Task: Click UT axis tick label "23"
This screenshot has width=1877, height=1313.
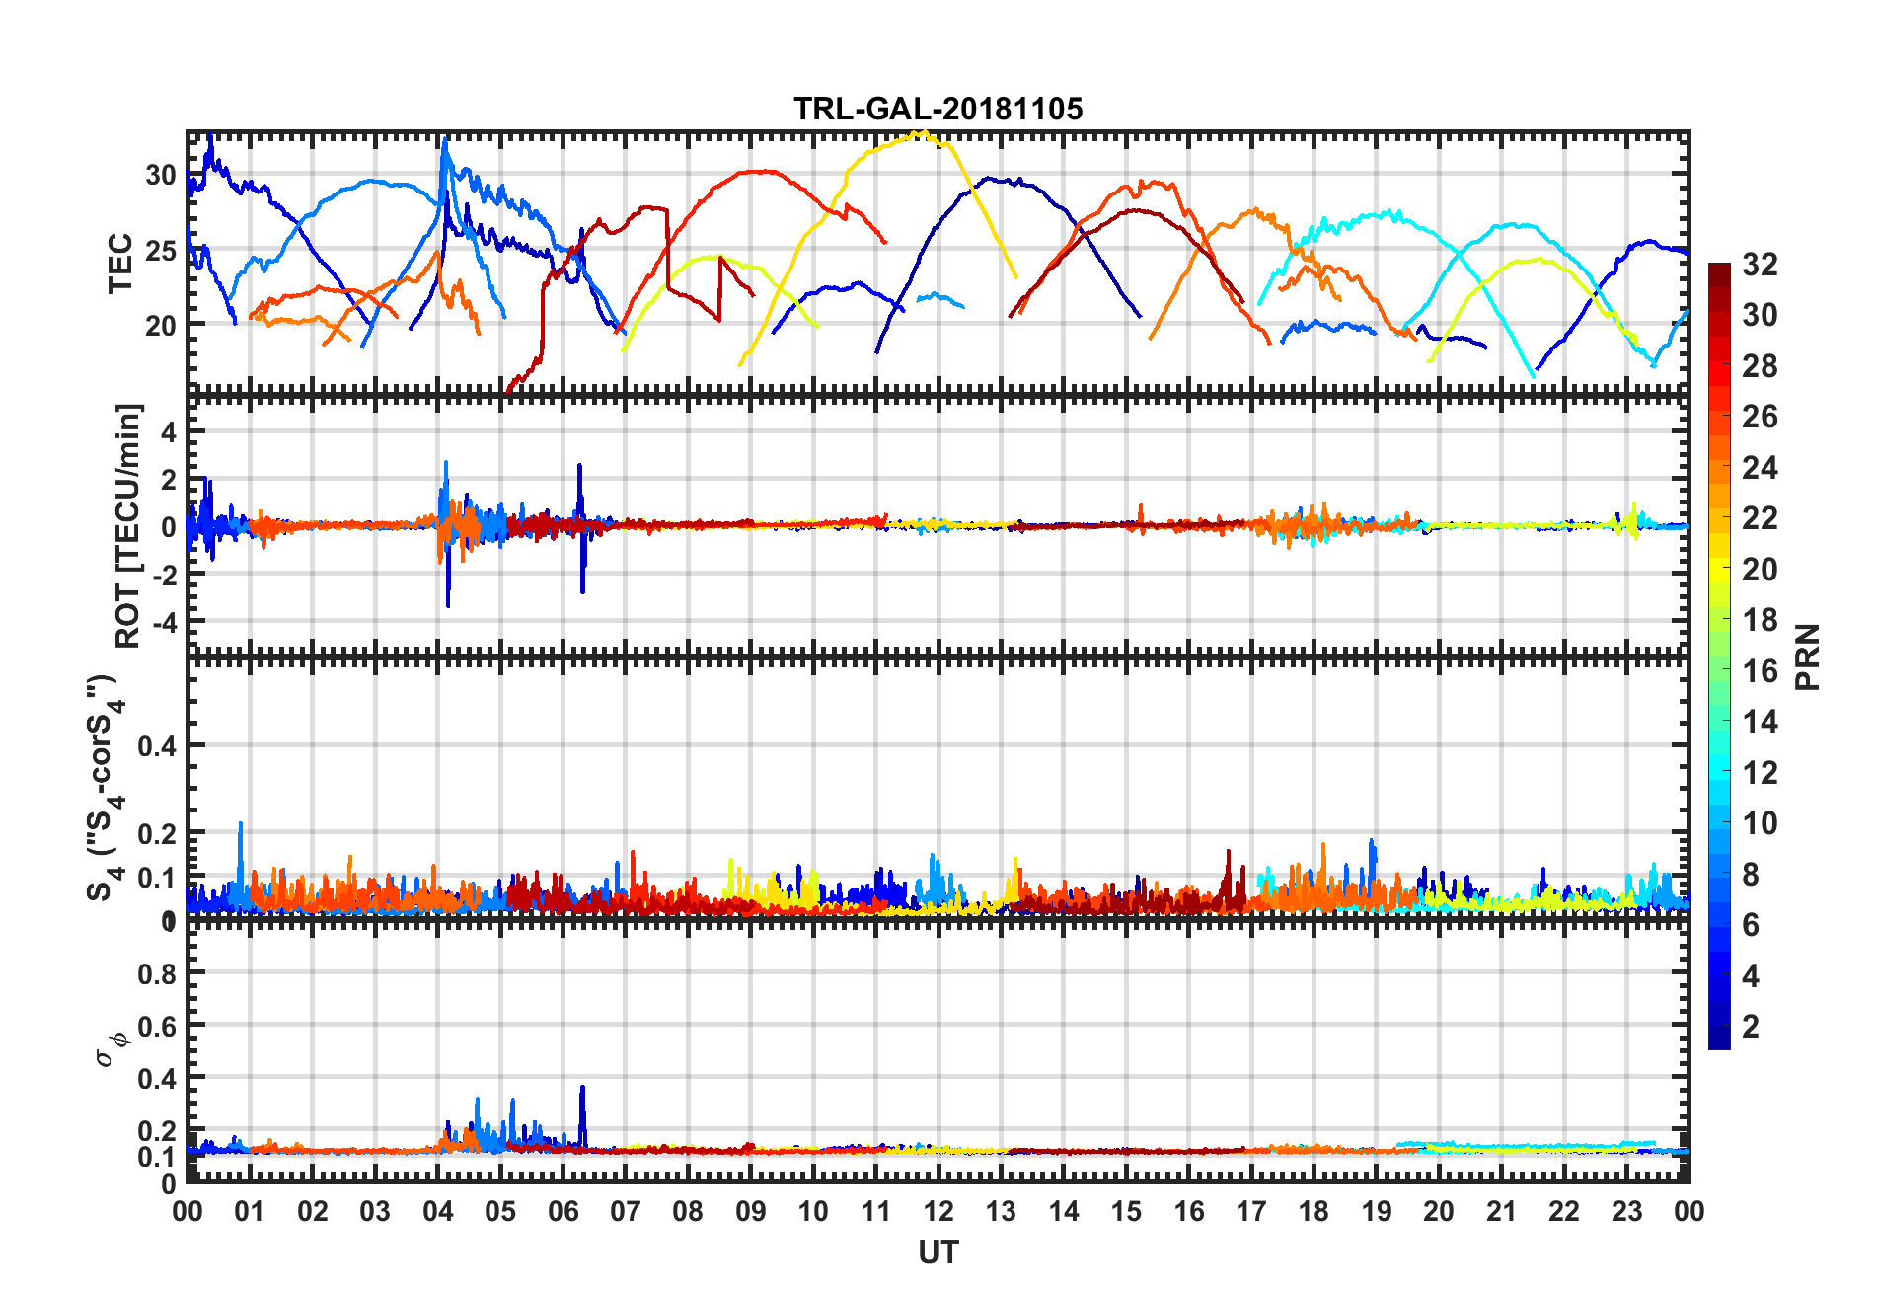Action: coord(1626,1211)
